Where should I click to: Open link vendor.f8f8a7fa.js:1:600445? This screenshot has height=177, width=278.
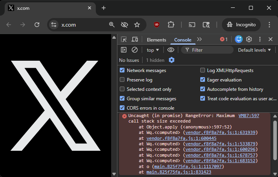click(x=181, y=138)
